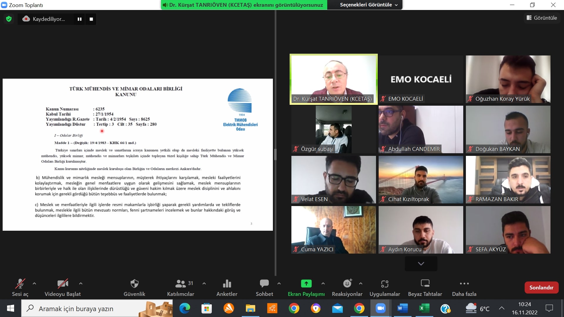564x317 pixels.
Task: Expand share options arrow beside Ekran Paylaşımı
Action: [323, 284]
